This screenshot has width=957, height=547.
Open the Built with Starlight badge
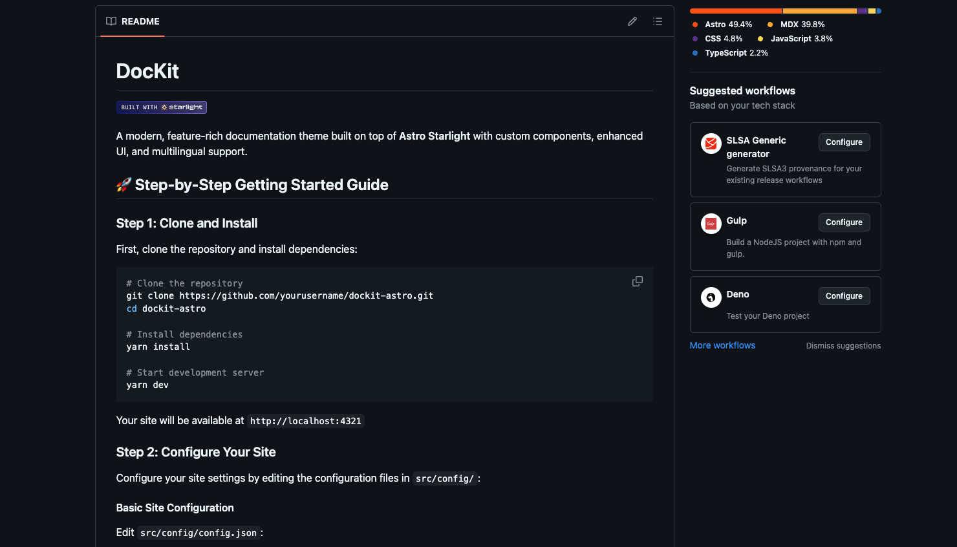tap(161, 107)
